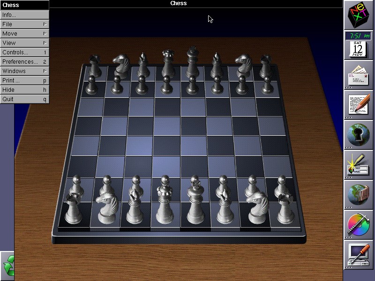Click the globe with keyhole dock icon

[359, 135]
